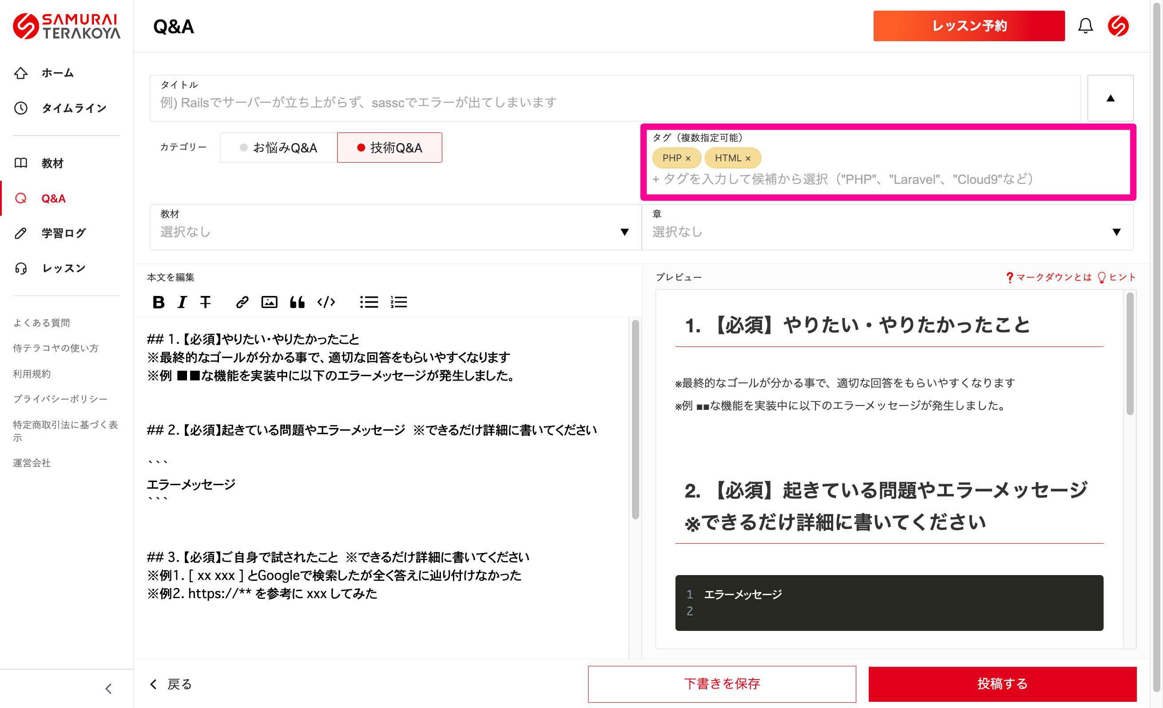The width and height of the screenshot is (1163, 708).
Task: Insert a code block with the code icon
Action: (326, 302)
